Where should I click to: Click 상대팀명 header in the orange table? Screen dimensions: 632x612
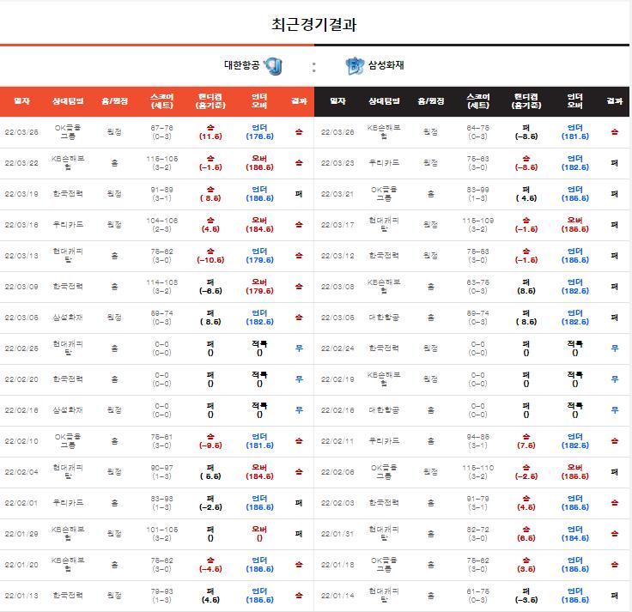[68, 101]
